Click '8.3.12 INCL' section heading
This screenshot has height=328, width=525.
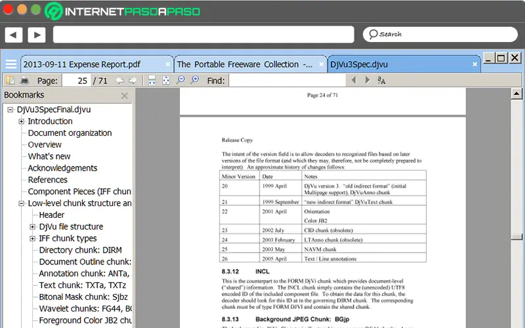pyautogui.click(x=245, y=272)
